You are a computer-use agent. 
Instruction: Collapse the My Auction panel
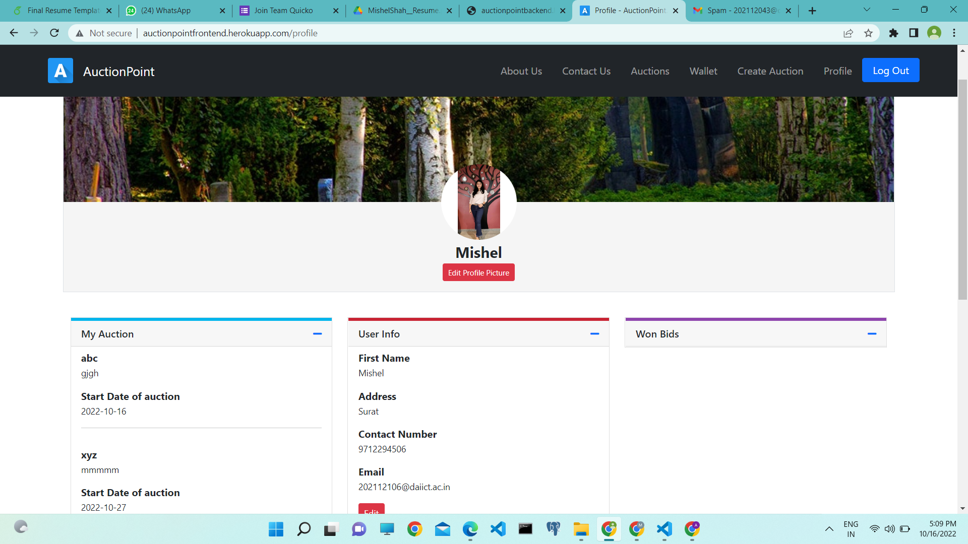[318, 333]
